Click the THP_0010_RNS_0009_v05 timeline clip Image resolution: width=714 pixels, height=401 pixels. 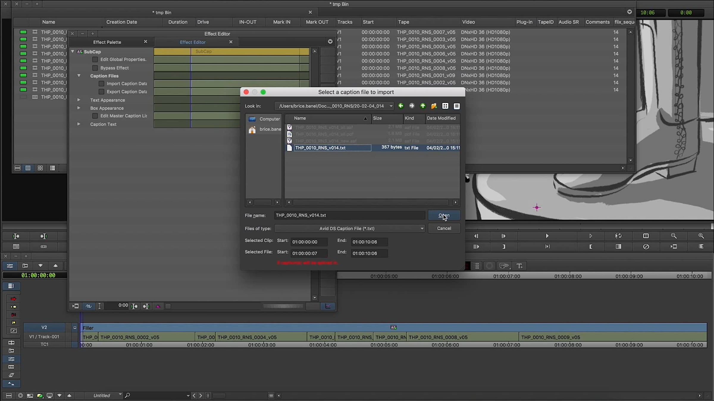(x=613, y=337)
